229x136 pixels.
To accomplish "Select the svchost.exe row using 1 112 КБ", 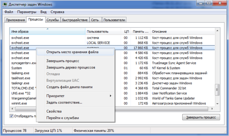I will [x=112, y=38].
